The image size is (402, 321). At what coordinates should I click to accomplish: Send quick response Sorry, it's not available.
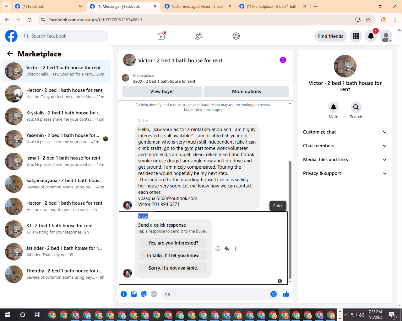point(173,268)
